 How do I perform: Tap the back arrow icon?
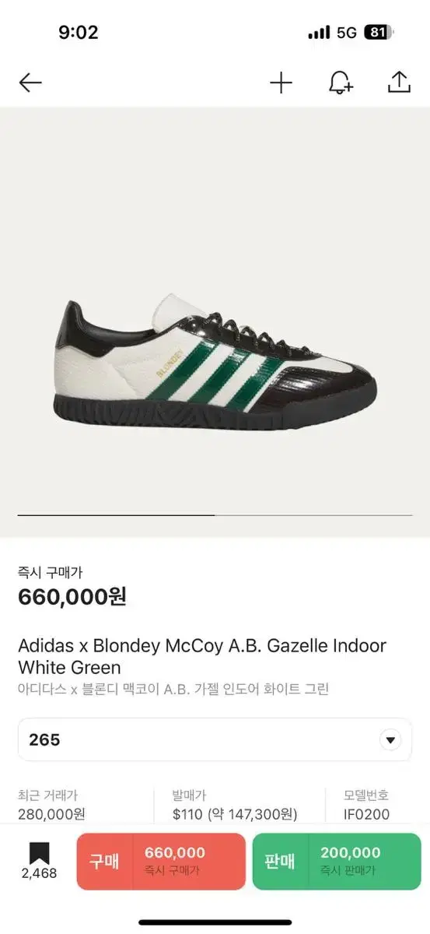(x=30, y=83)
